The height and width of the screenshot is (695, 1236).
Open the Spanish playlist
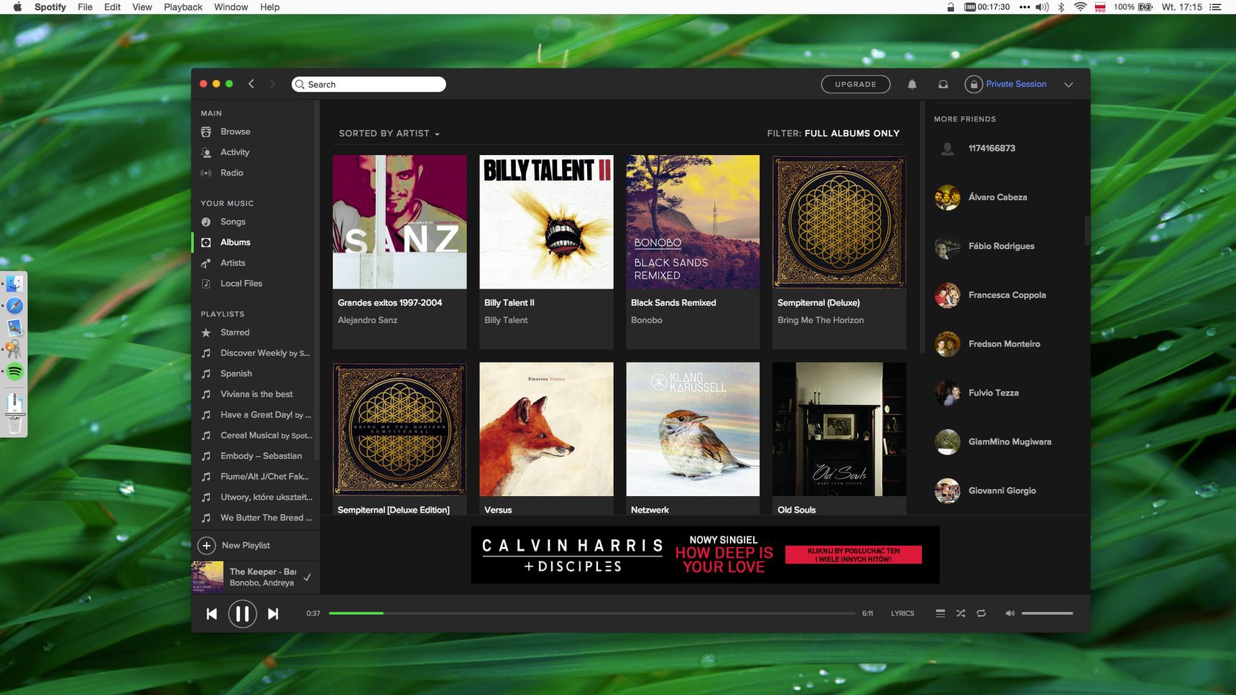[x=236, y=374]
